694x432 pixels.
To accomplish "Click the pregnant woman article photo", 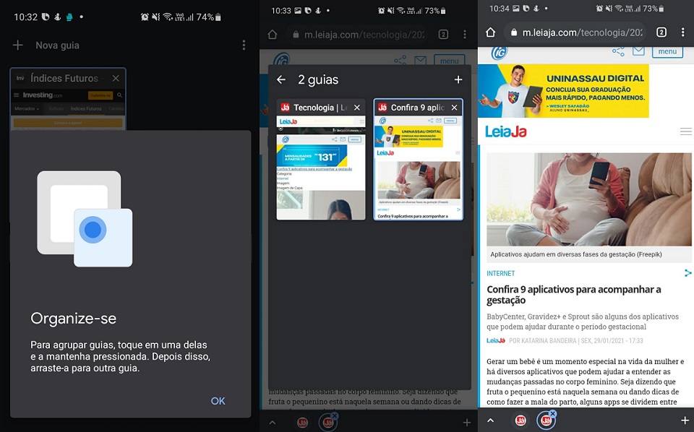I will [x=588, y=199].
